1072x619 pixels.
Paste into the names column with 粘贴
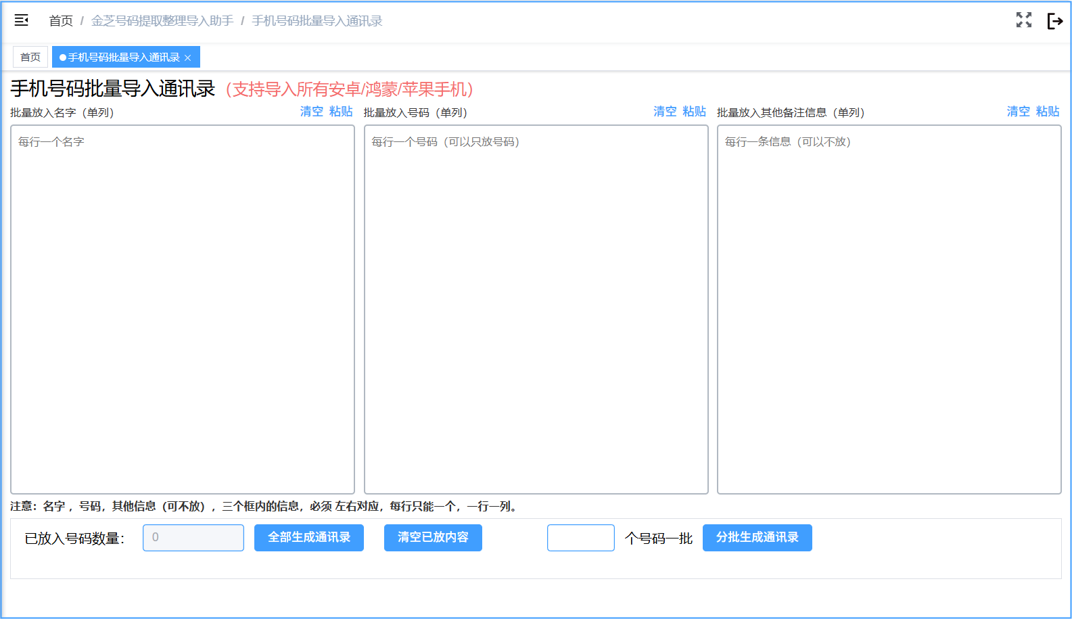[x=341, y=112]
